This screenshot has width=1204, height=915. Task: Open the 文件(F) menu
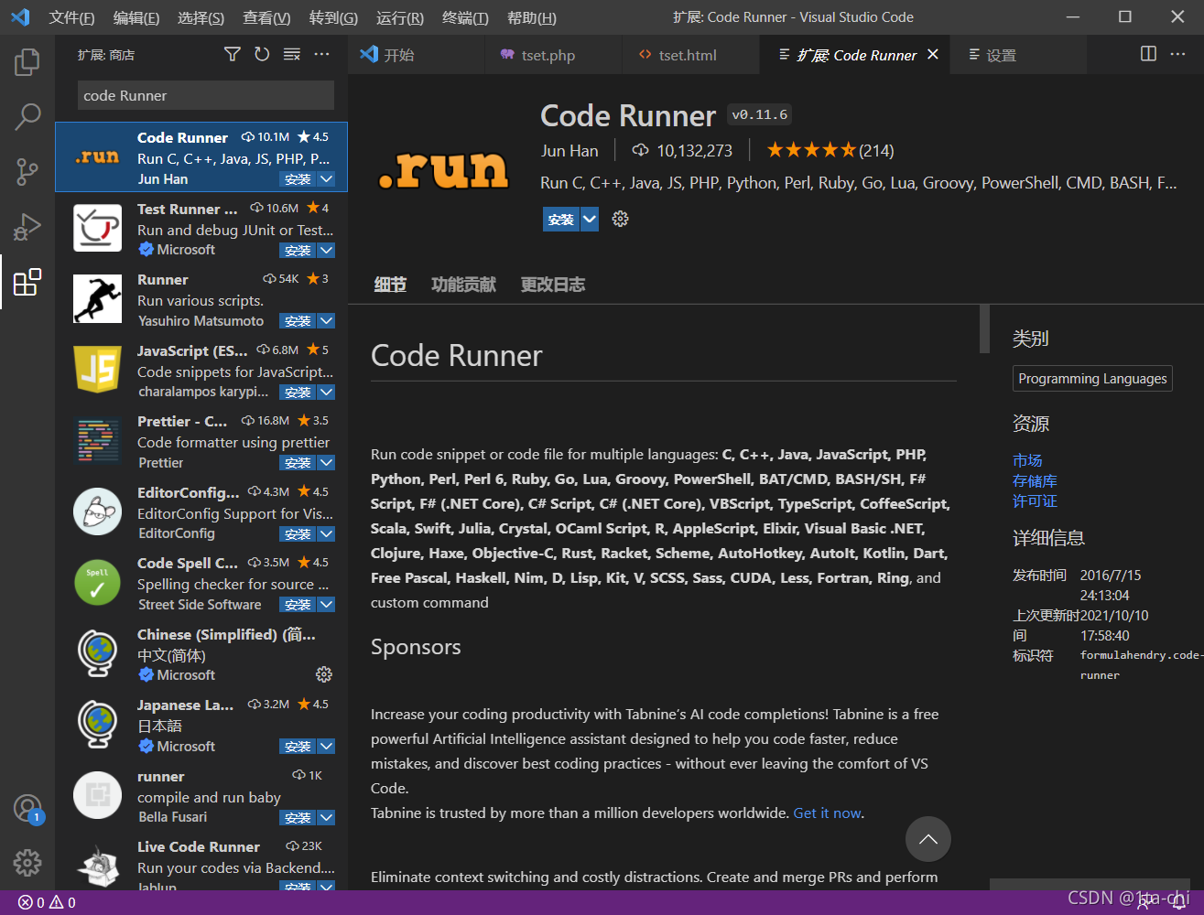point(71,17)
